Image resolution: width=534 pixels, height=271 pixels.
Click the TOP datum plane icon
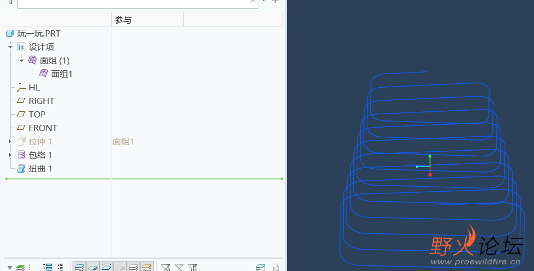click(x=21, y=114)
